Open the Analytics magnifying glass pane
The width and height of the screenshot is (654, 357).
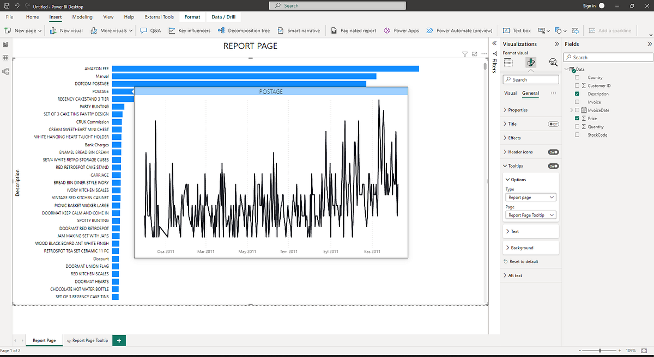tap(553, 61)
